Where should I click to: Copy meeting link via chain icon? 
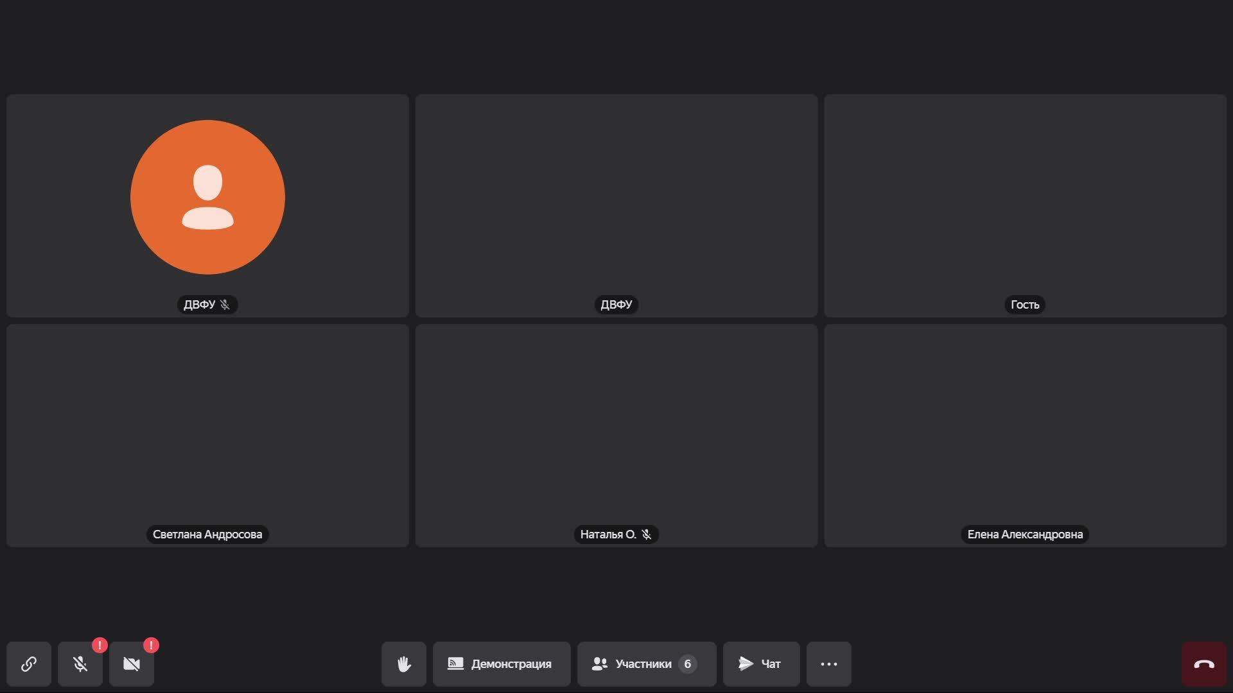click(x=29, y=664)
